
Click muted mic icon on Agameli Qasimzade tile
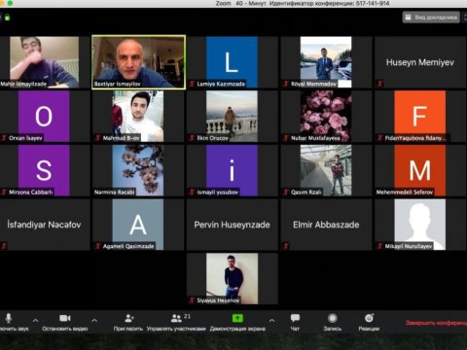tap(98, 246)
